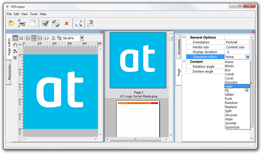
Task: Open the zoom percentage dropdown
Action: click(82, 38)
